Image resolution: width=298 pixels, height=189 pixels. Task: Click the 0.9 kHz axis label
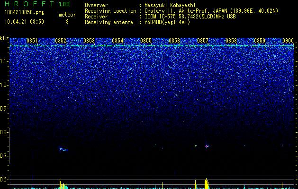point(4,109)
